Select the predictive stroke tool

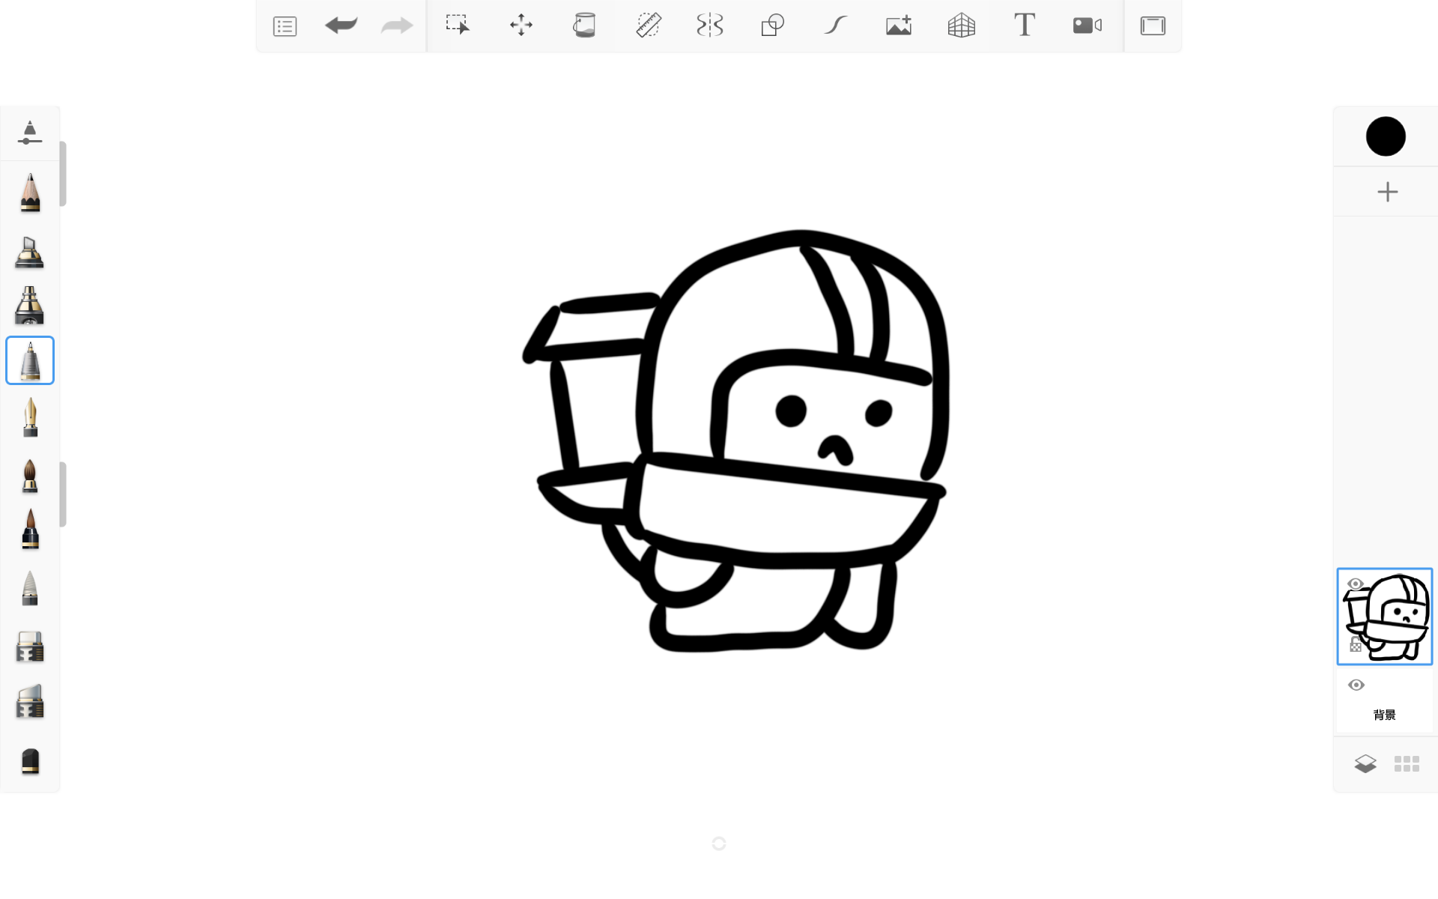tap(835, 25)
